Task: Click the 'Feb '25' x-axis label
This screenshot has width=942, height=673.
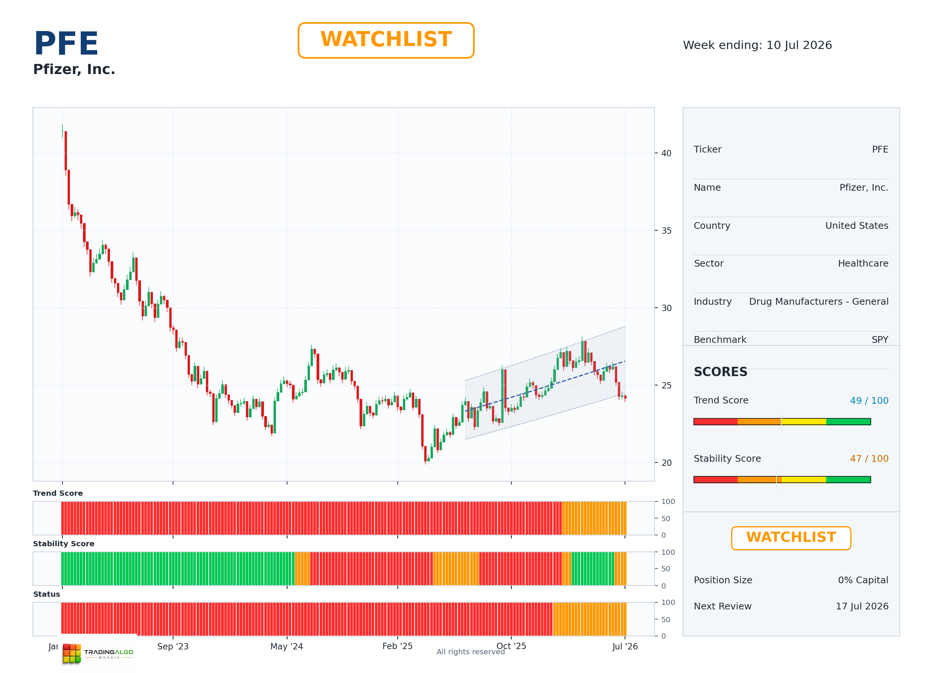Action: 397,646
